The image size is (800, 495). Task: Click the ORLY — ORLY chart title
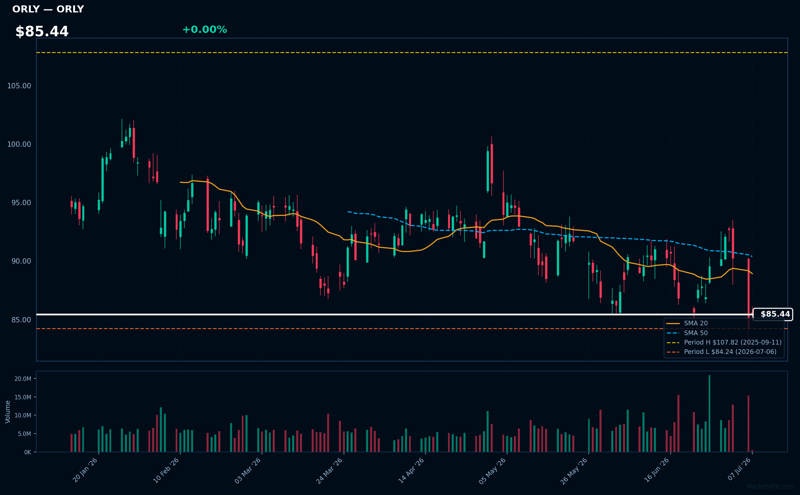(48, 9)
